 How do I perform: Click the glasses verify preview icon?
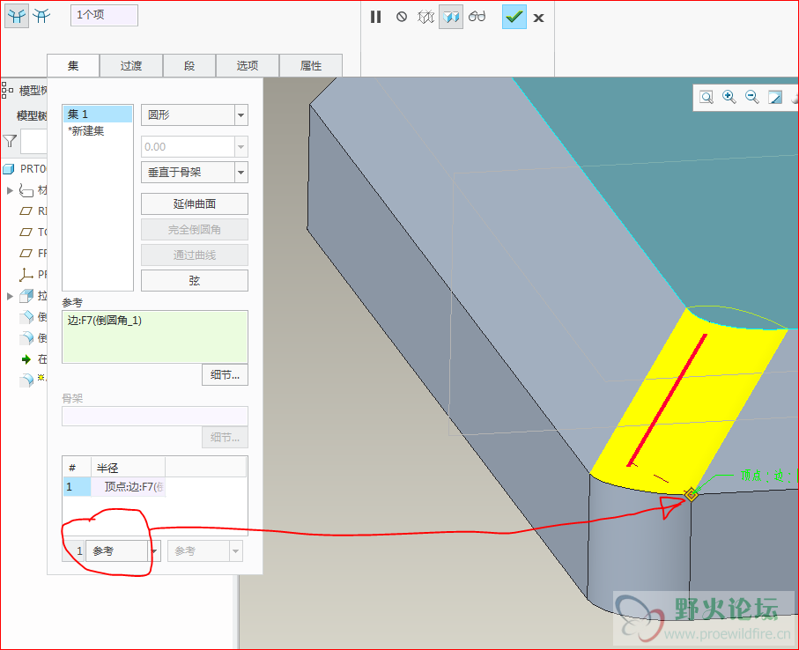(x=477, y=17)
